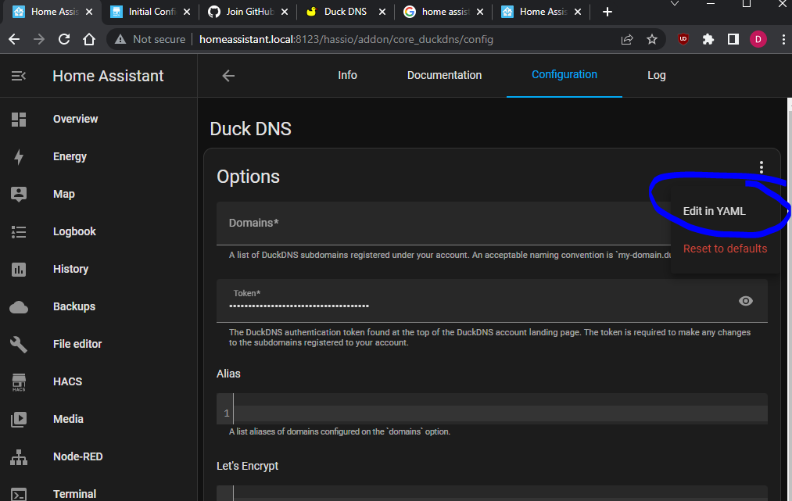Screen dimensions: 792x501
Task: Toggle the browser side panel icon
Action: click(x=733, y=39)
